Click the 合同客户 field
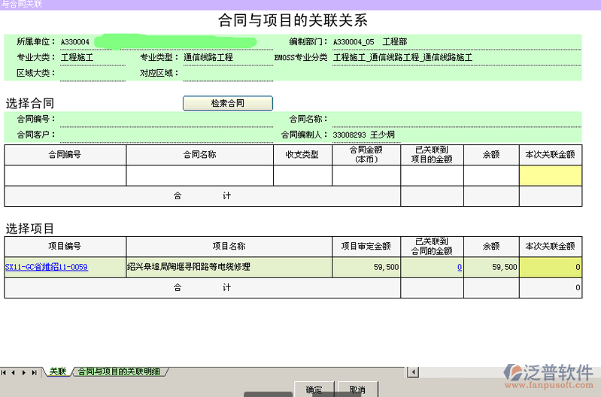601x397 pixels. [x=165, y=135]
